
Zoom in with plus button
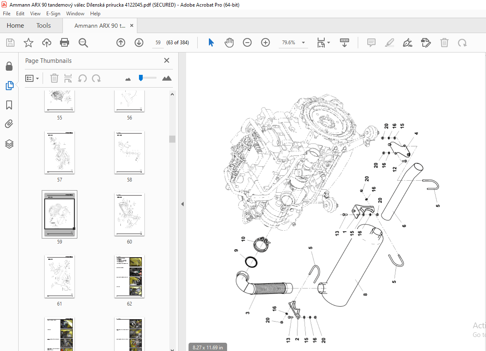[265, 43]
